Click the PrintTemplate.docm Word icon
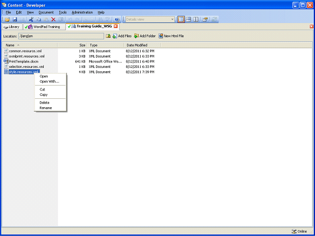315x236 pixels. point(6,61)
